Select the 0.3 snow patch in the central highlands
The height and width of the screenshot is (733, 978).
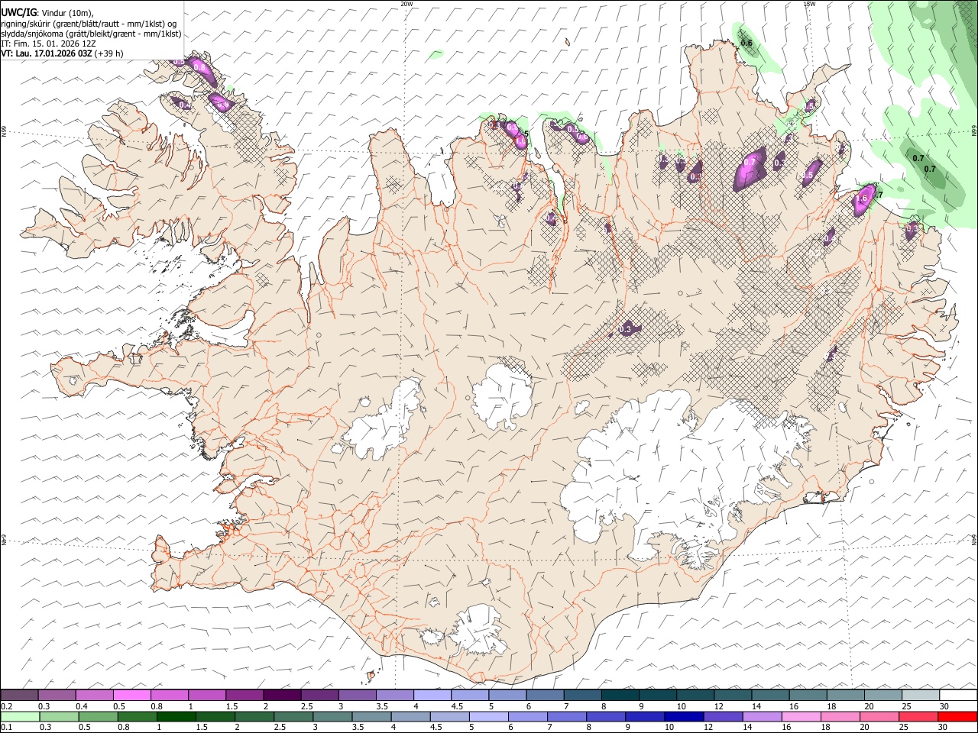tap(625, 329)
